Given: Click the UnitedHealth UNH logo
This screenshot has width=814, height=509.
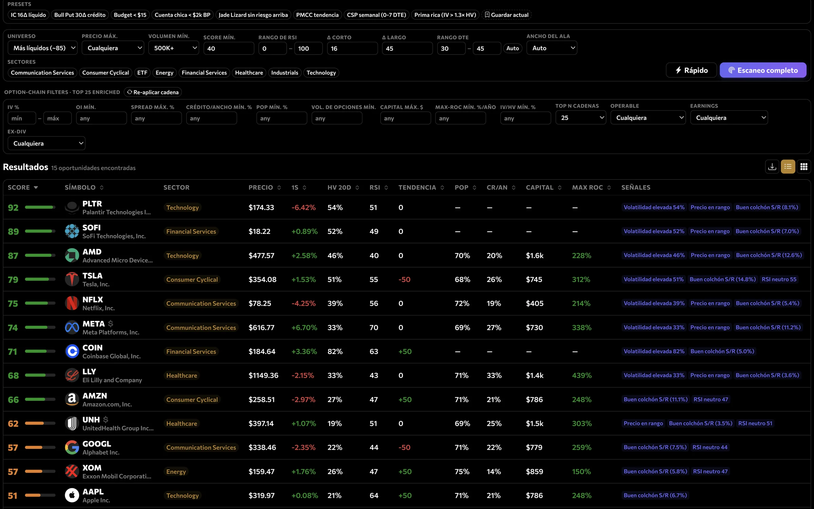Looking at the screenshot, I should (x=72, y=423).
